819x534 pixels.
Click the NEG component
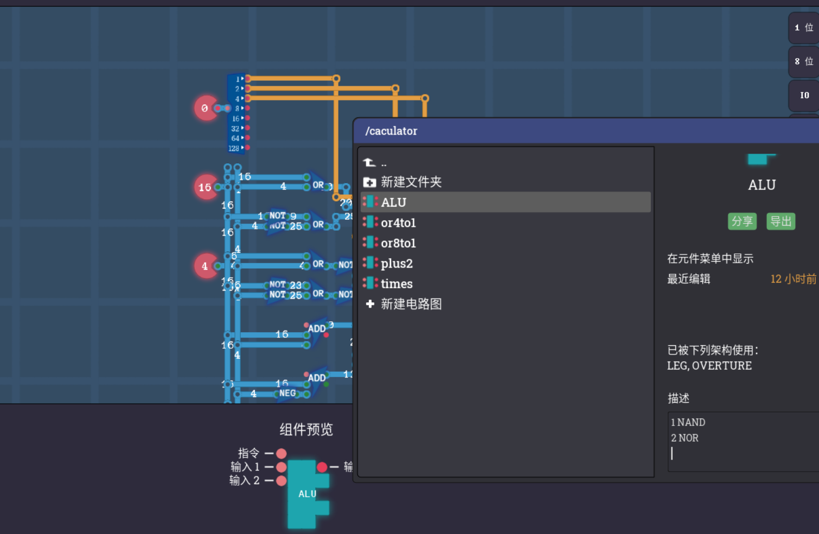tap(288, 393)
